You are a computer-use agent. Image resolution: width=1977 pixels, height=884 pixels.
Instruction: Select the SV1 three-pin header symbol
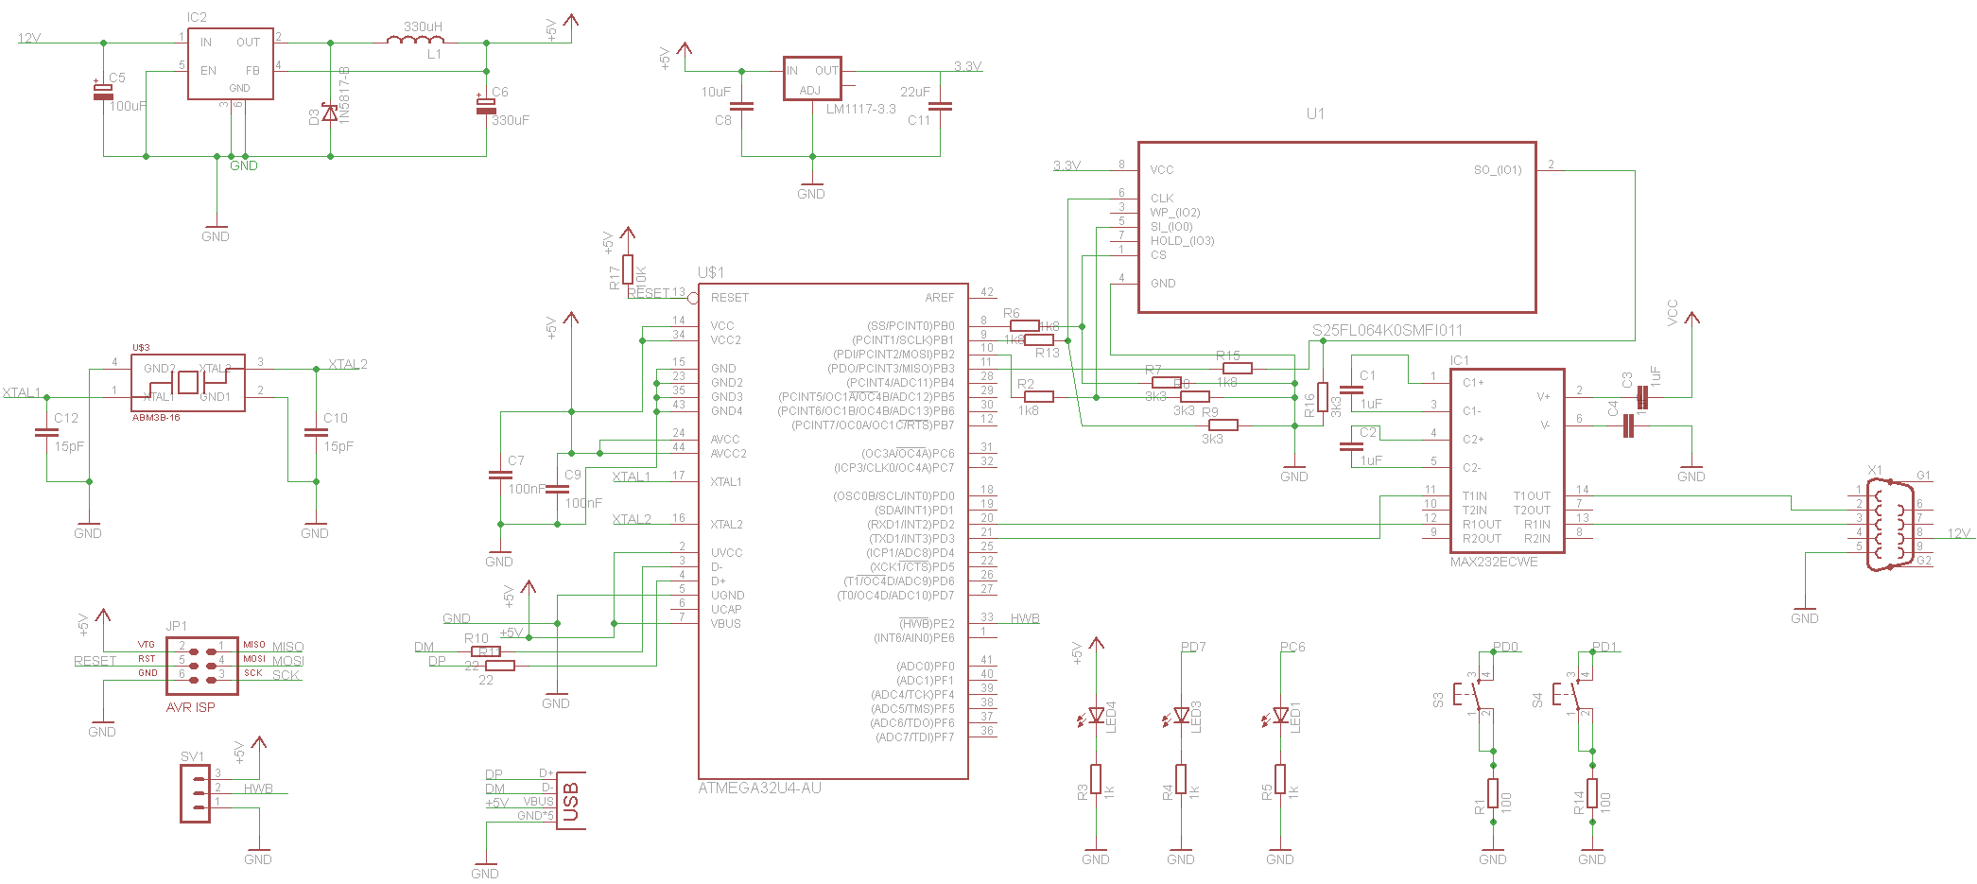196,793
